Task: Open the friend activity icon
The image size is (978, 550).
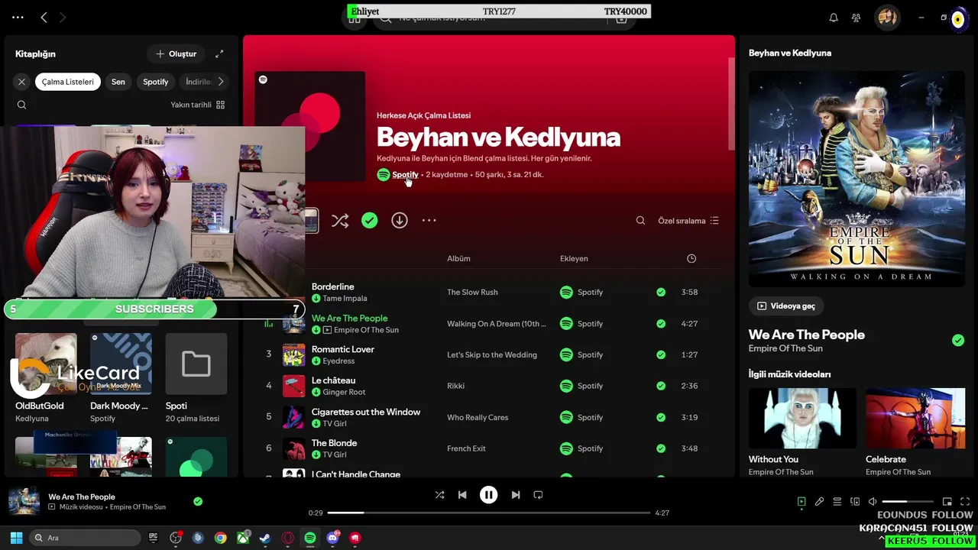Action: click(x=856, y=18)
